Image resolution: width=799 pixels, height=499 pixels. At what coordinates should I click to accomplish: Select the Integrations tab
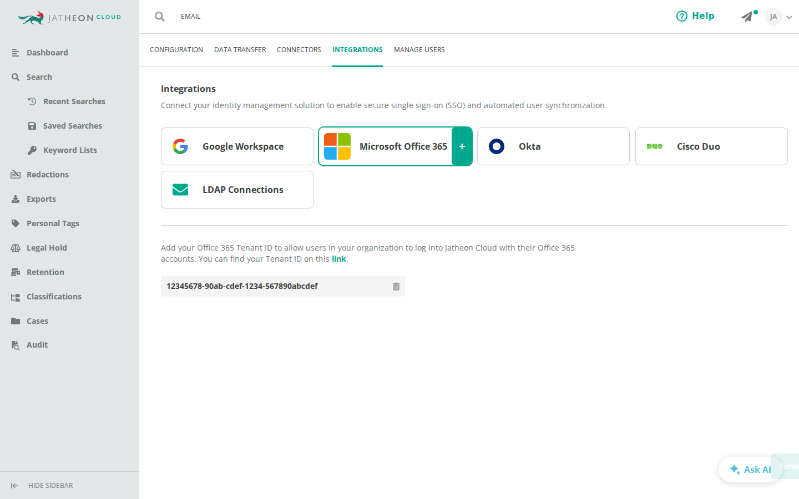click(357, 50)
